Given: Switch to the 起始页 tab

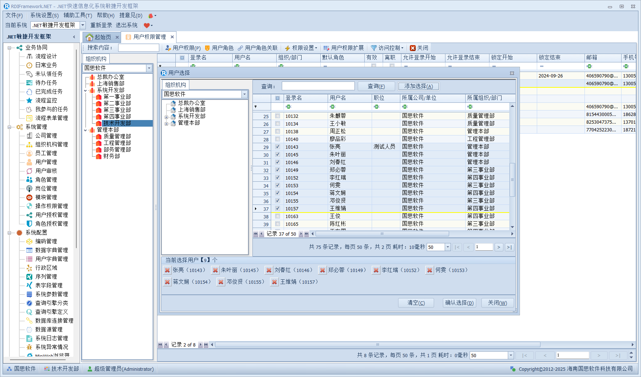Looking at the screenshot, I should 102,37.
